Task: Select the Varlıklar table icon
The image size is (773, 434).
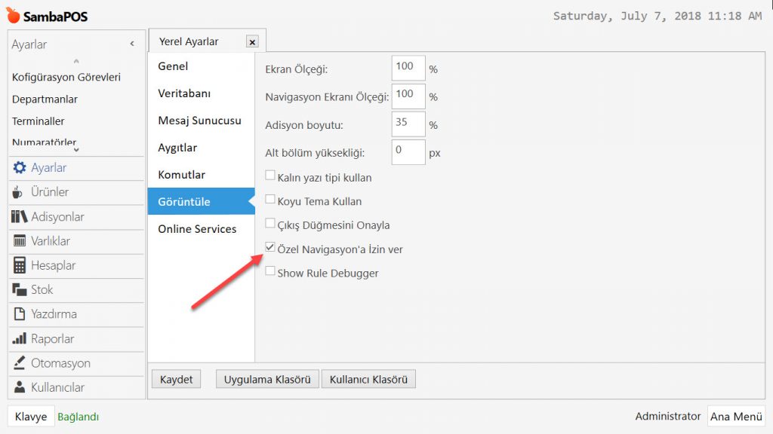Action: [20, 241]
